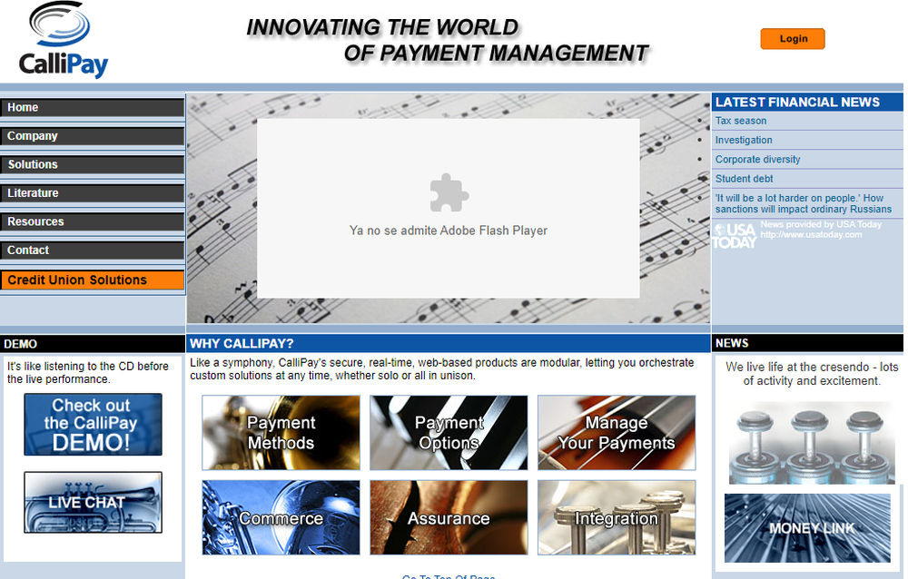
Task: Click the WHY CALLIPAY? heading
Action: [x=242, y=344]
